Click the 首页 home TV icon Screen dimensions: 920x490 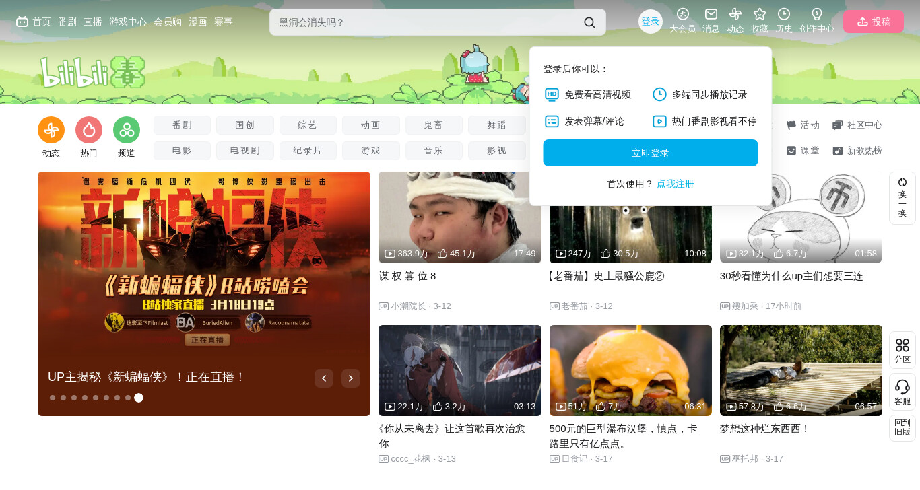22,22
